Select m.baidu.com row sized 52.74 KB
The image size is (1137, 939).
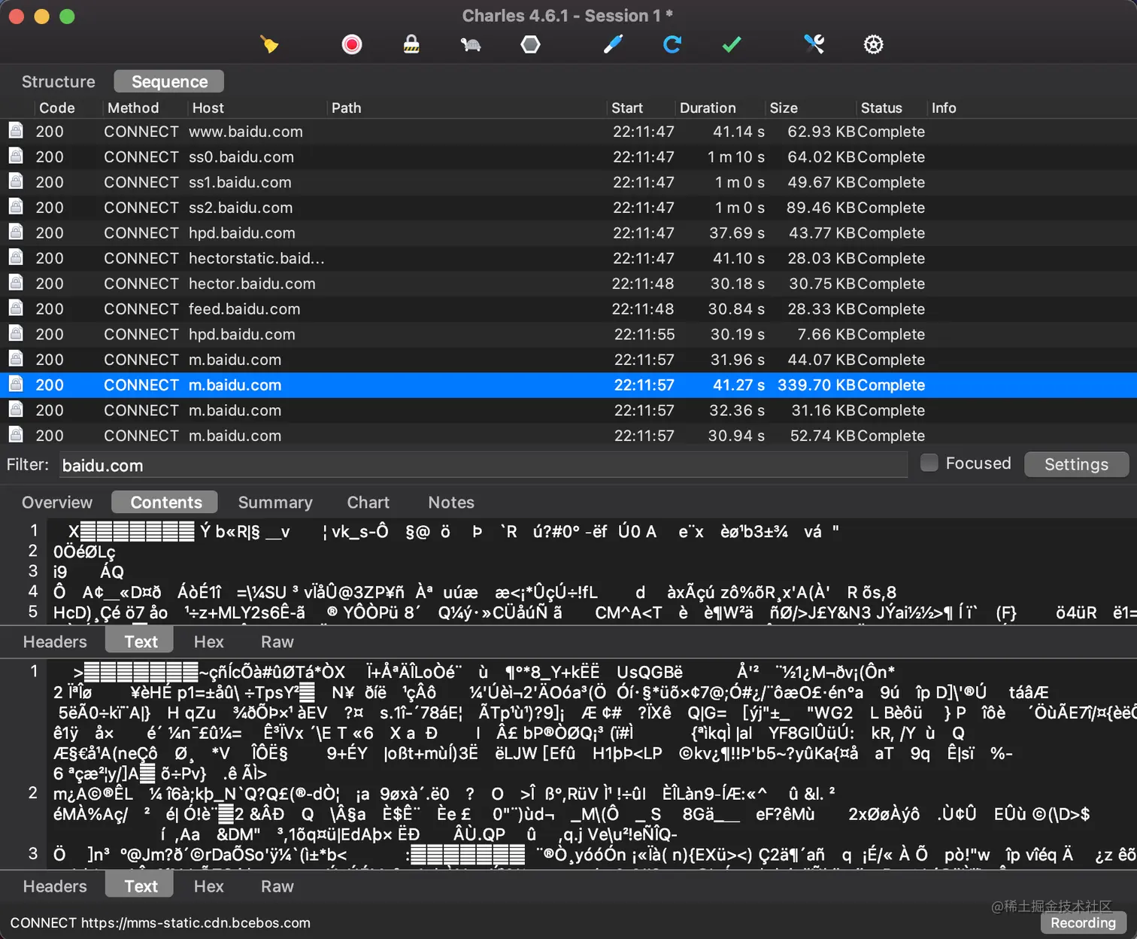tap(568, 436)
